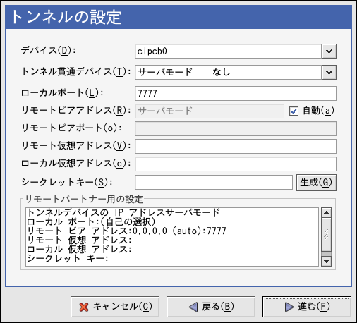357x323 pixels.
Task: Click inside the リモートパートナー用の設定 text area
Action: [x=172, y=237]
